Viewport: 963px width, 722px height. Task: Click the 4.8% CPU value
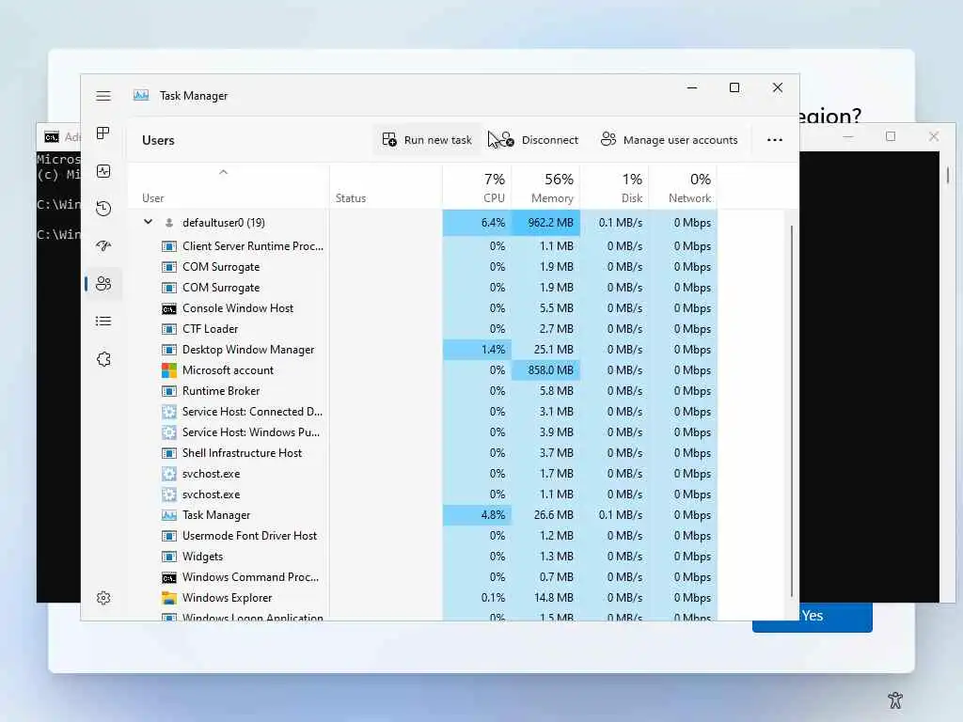click(493, 515)
